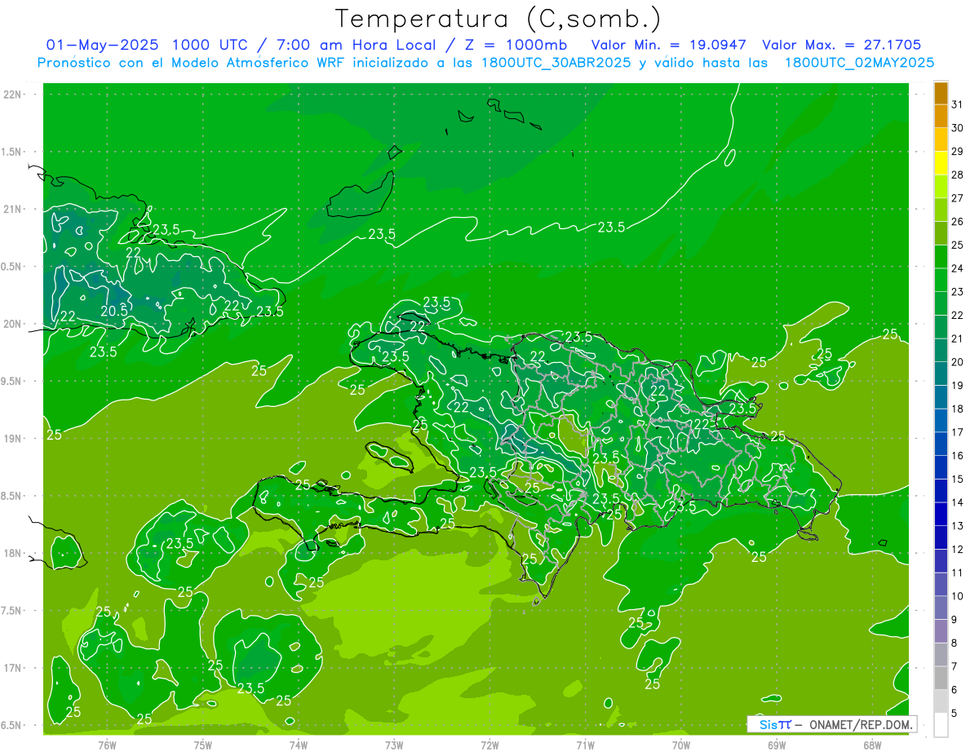This screenshot has width=979, height=756.
Task: Click the colorbar scale label "27"
Action: [x=958, y=198]
